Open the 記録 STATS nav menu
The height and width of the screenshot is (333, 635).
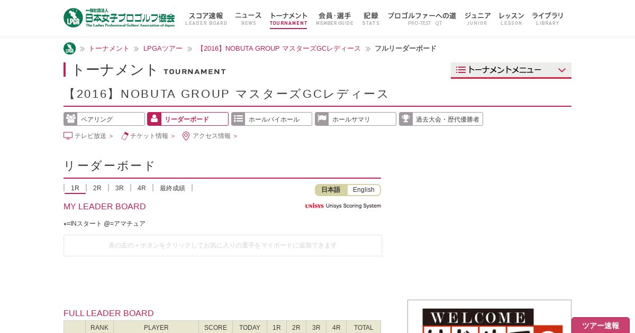(371, 18)
